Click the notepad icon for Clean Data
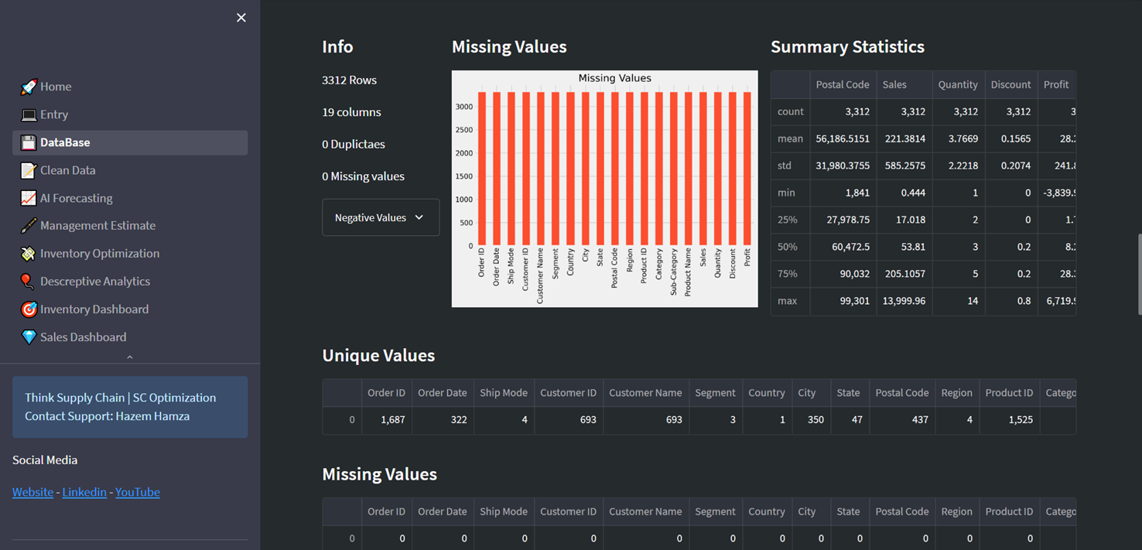 29,170
